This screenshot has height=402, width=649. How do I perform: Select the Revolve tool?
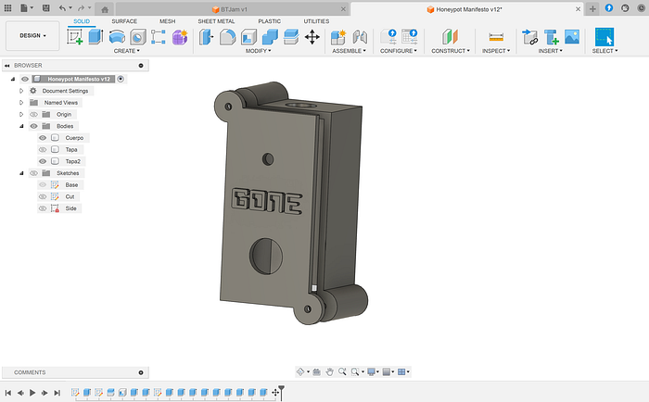[x=117, y=37]
